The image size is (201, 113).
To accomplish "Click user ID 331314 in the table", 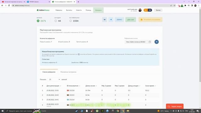I will (x=72, y=100).
